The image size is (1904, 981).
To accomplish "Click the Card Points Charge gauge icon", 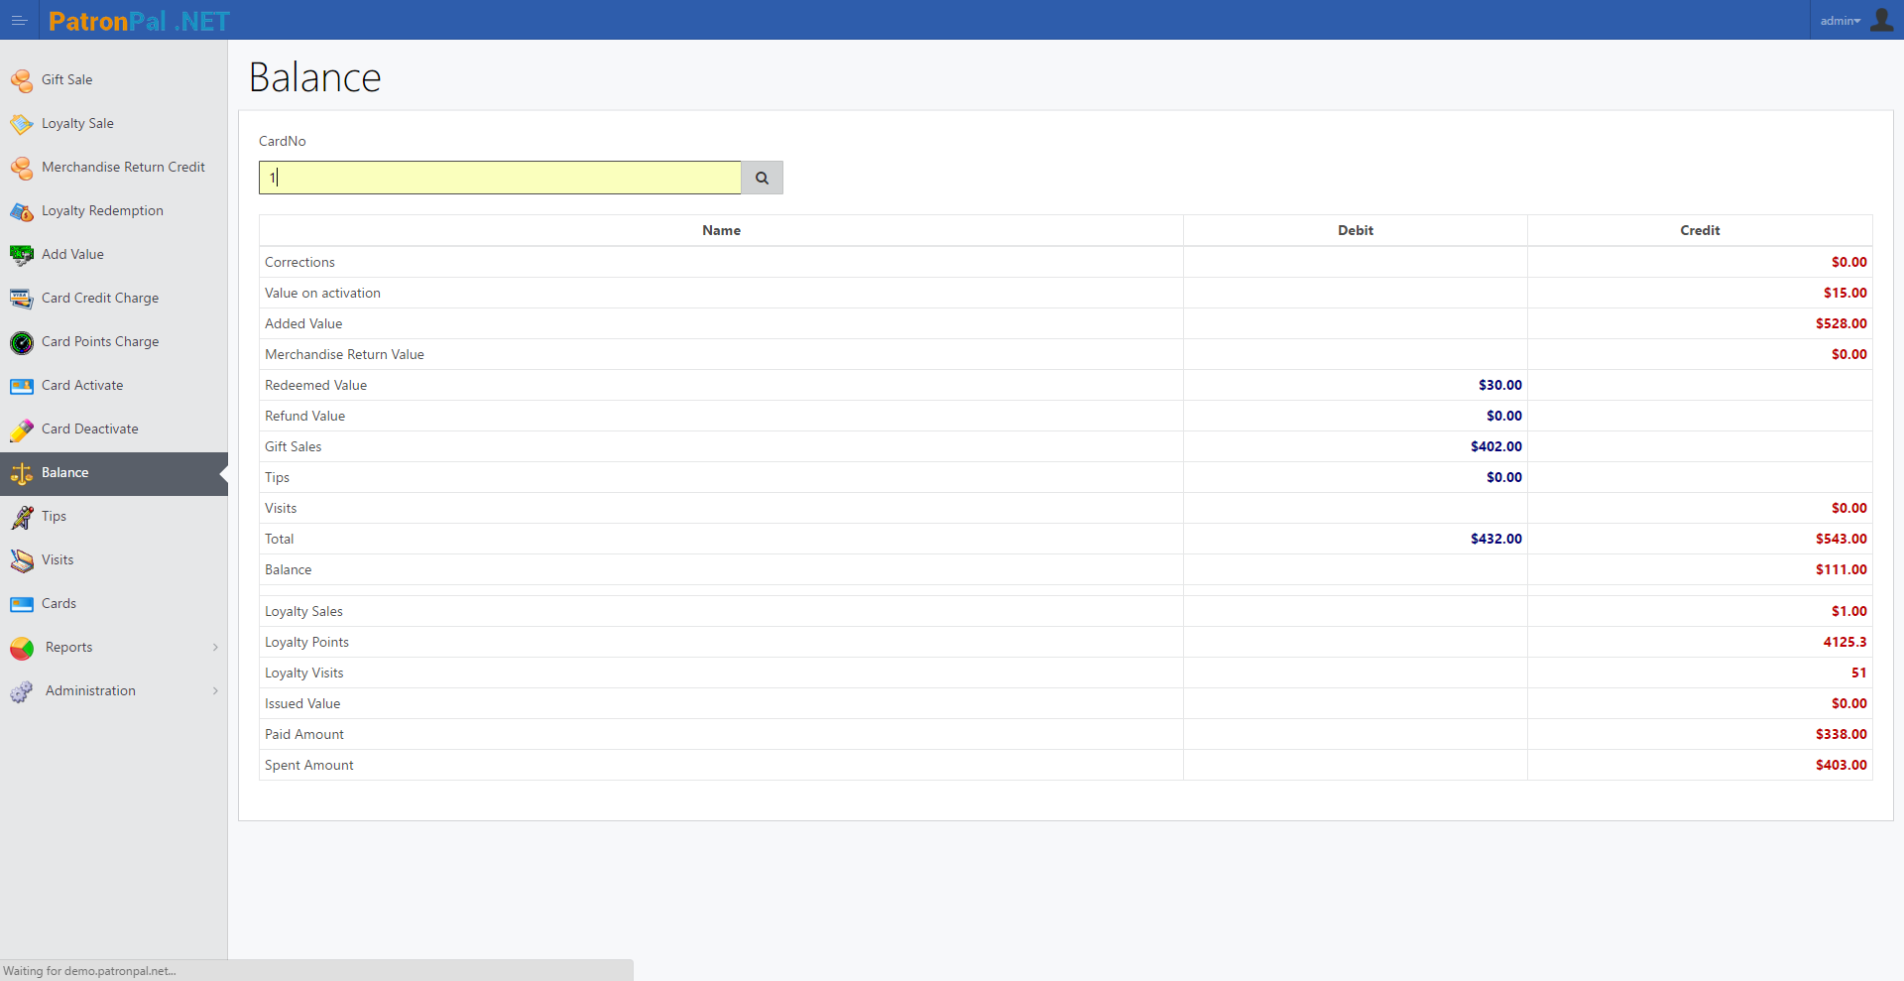I will (22, 342).
